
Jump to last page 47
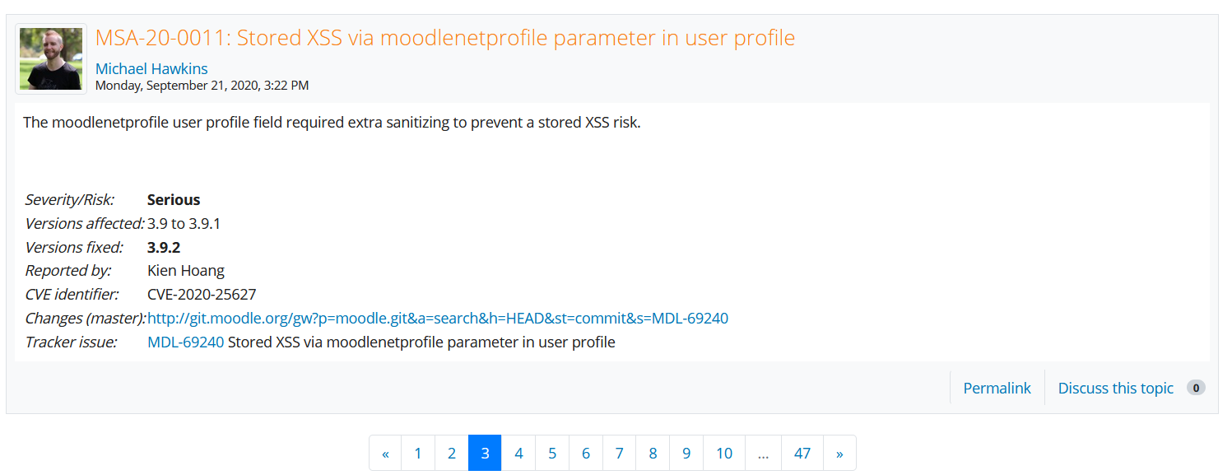pos(802,453)
